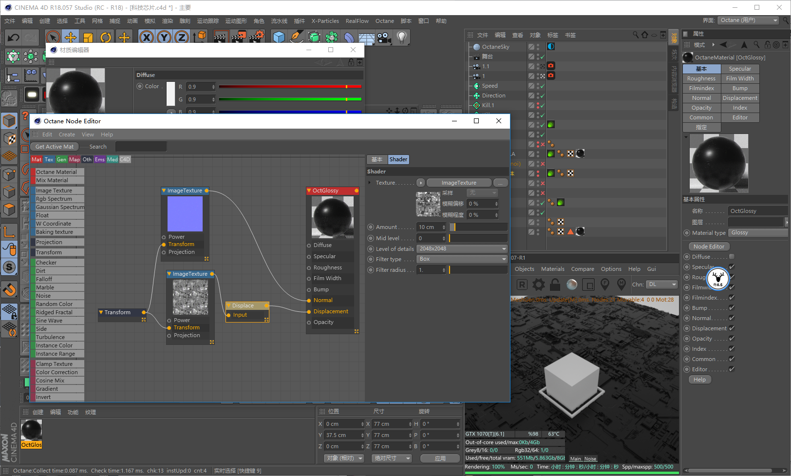The width and height of the screenshot is (791, 476).
Task: Switch to the Shader tab
Action: (x=398, y=159)
